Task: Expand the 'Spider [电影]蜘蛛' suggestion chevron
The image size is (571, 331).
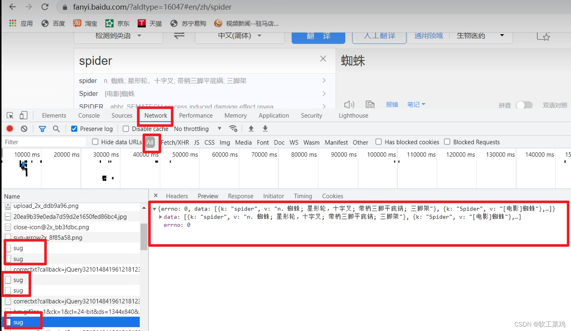Action: pos(324,93)
